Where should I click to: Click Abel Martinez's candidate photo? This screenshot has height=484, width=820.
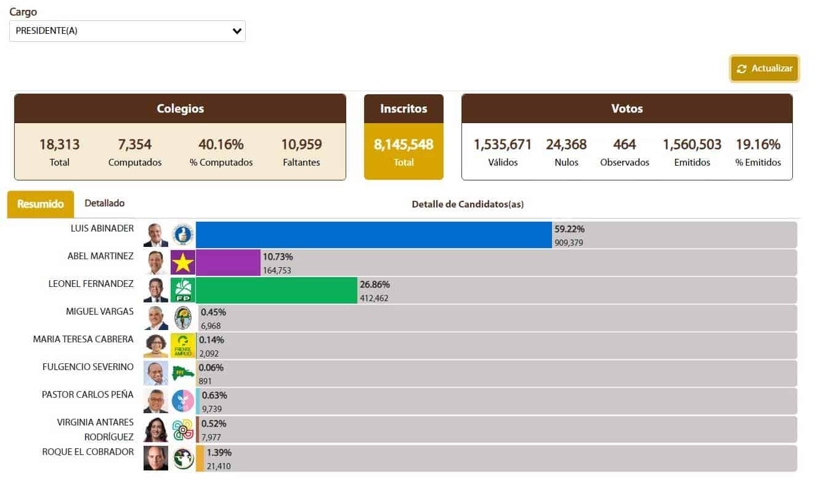point(156,262)
